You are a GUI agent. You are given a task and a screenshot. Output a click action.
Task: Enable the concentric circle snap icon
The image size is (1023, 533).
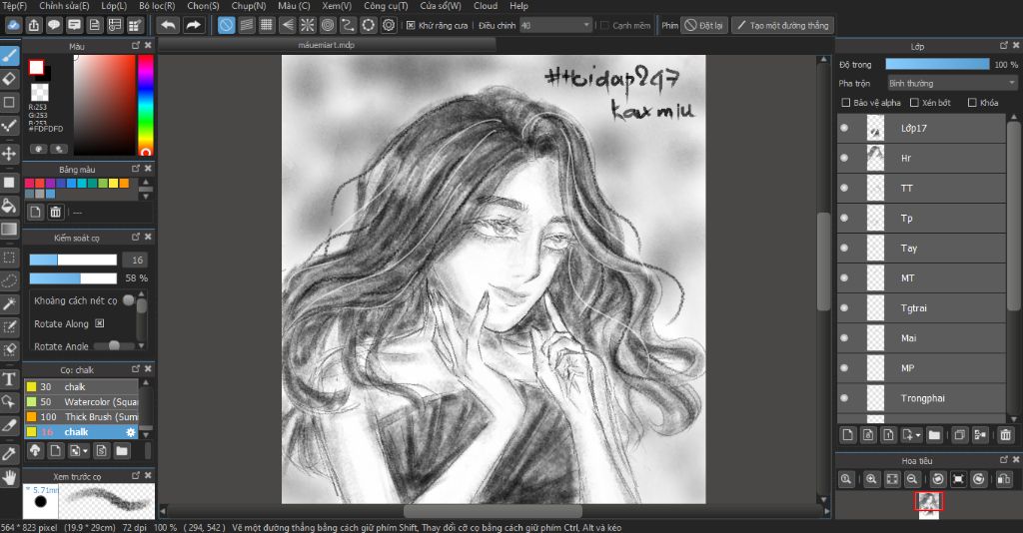[x=328, y=25]
